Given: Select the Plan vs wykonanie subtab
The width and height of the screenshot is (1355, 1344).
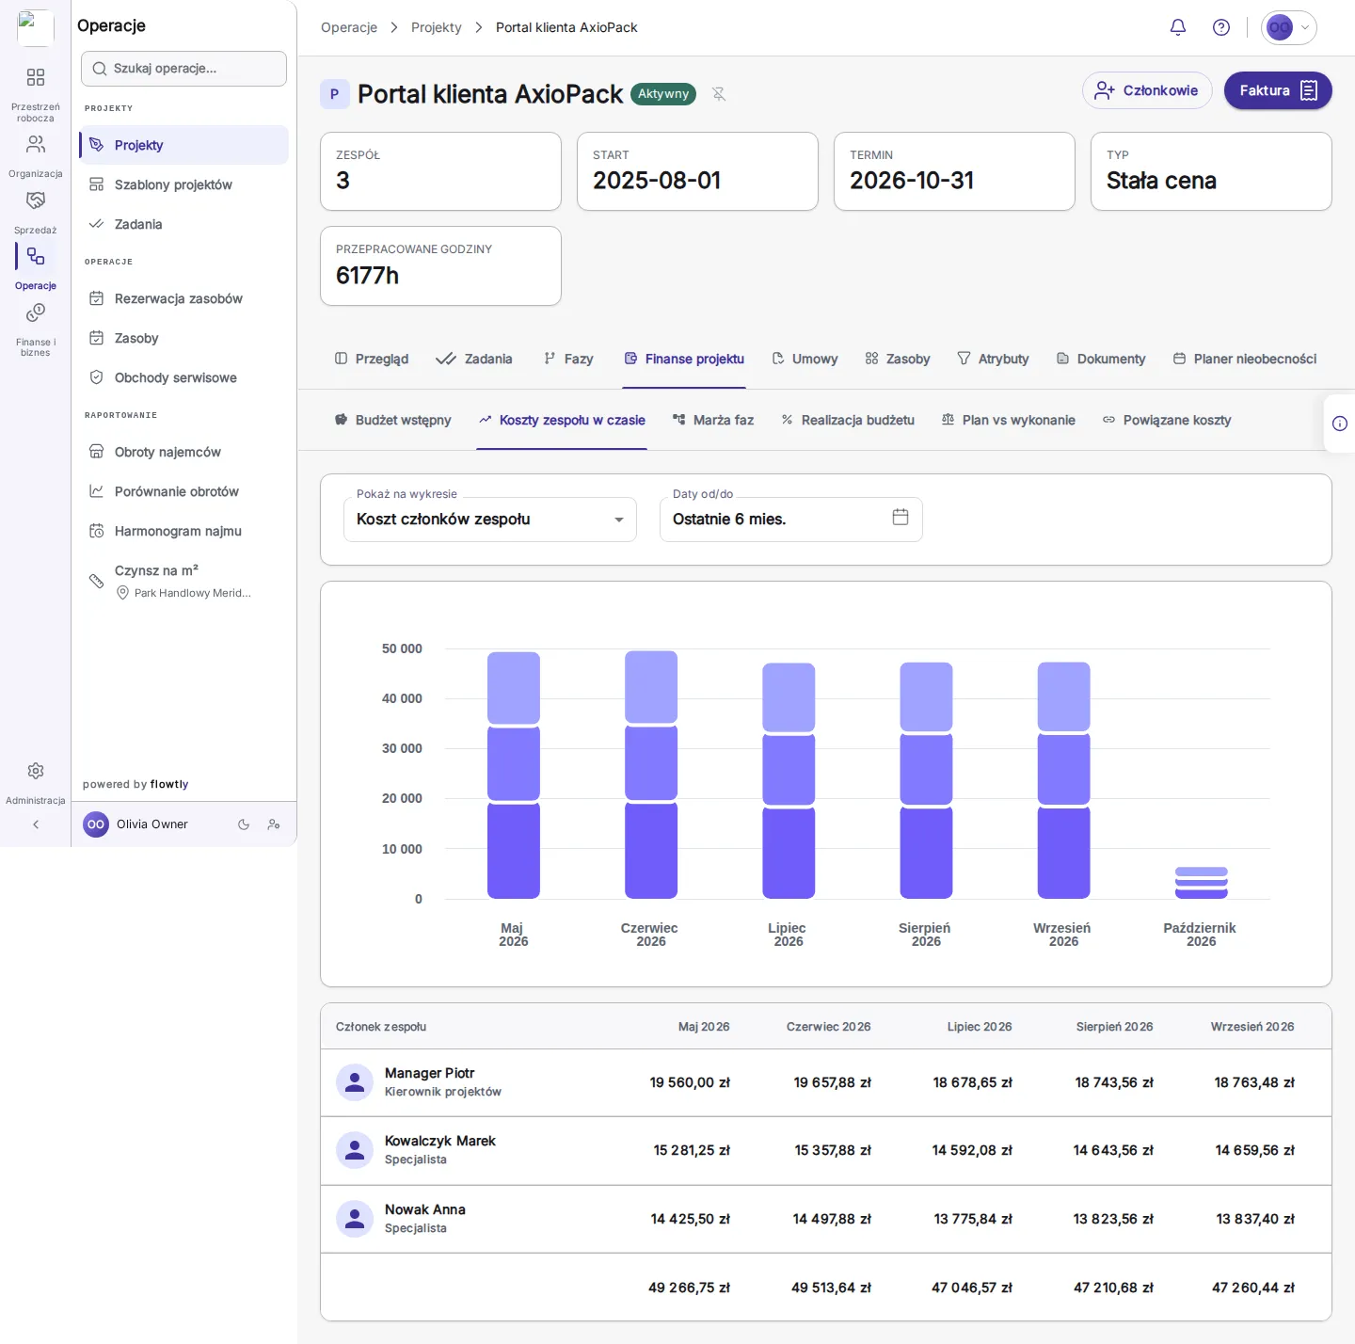Looking at the screenshot, I should coord(1008,420).
